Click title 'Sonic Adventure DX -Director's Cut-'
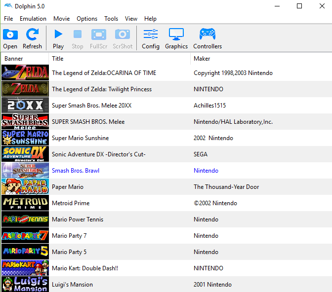This screenshot has width=332, height=292. coord(99,154)
